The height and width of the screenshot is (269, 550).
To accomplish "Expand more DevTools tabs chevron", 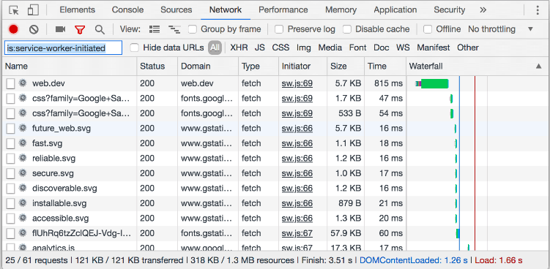I will tap(483, 10).
